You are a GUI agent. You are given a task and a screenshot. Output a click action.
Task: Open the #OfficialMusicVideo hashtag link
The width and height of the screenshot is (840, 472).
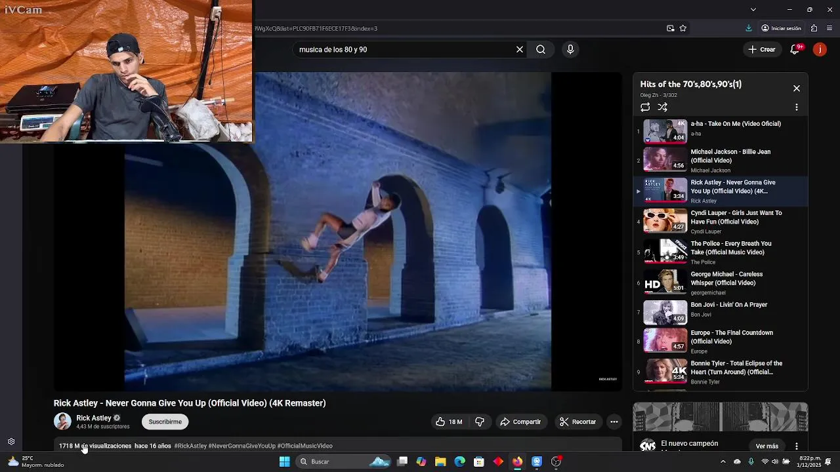[305, 446]
